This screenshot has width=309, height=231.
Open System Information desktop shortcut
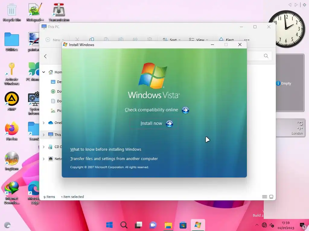pyautogui.click(x=34, y=103)
